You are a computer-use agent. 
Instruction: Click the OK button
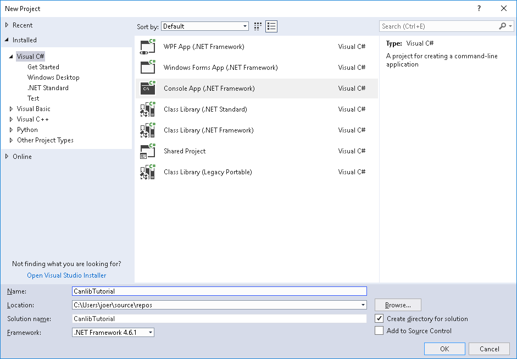(x=444, y=349)
